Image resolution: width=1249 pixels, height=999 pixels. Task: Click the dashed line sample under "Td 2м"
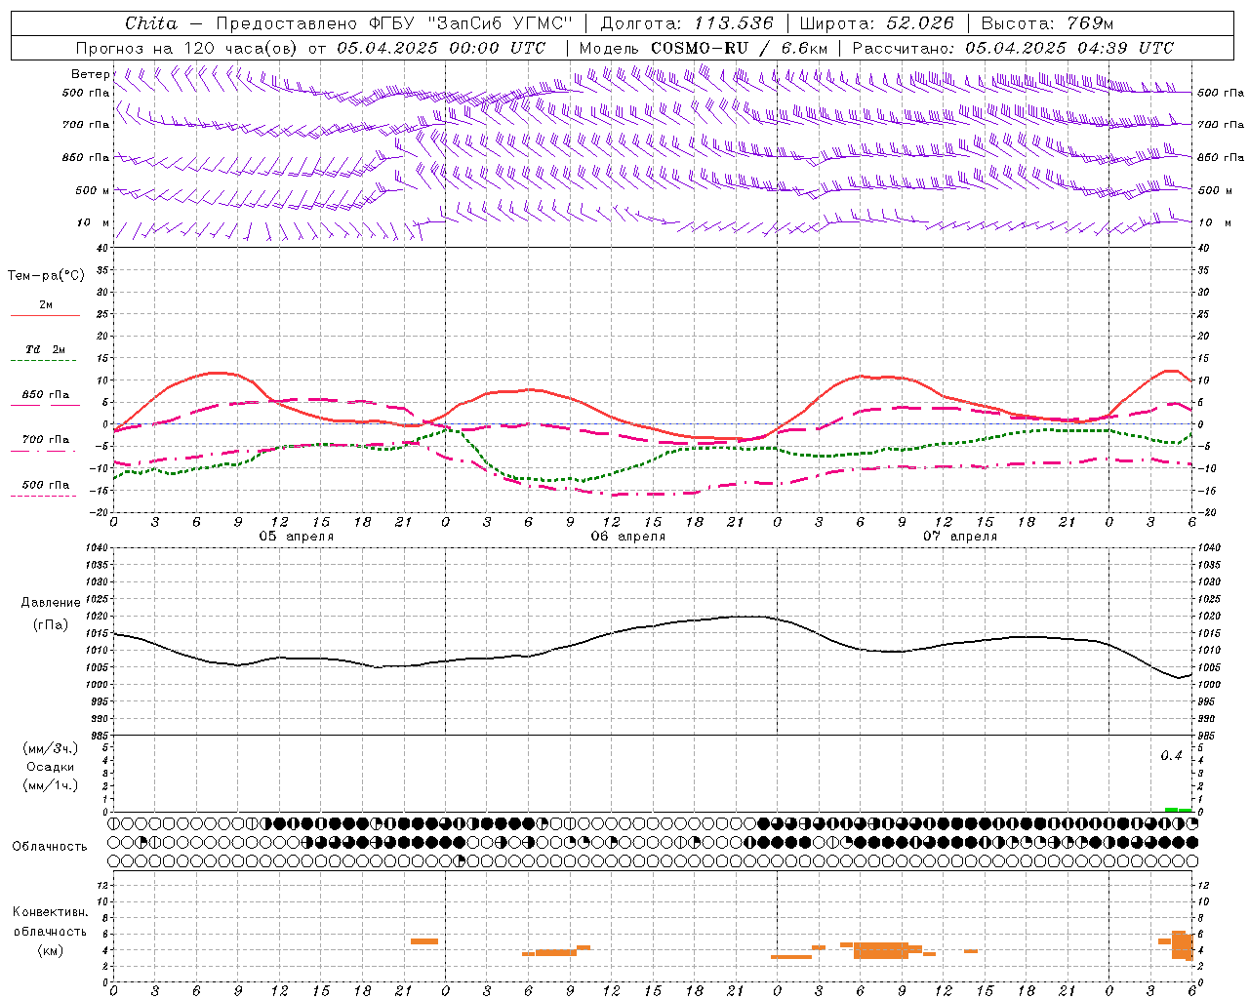tap(44, 361)
